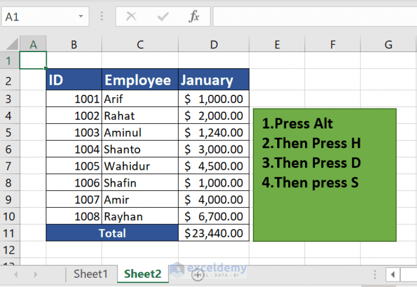The height and width of the screenshot is (287, 417).
Task: Click the January header cell
Action: tap(214, 80)
